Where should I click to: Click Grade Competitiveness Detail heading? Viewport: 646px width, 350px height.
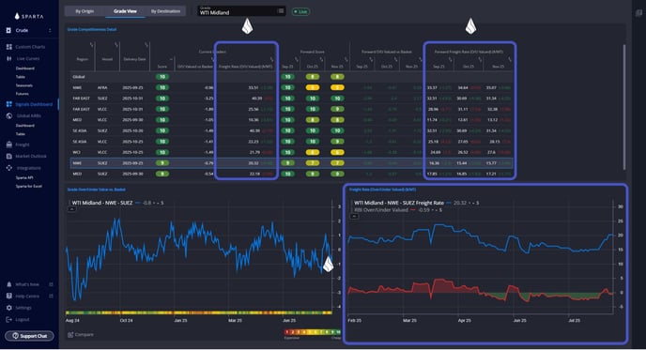[x=92, y=30]
